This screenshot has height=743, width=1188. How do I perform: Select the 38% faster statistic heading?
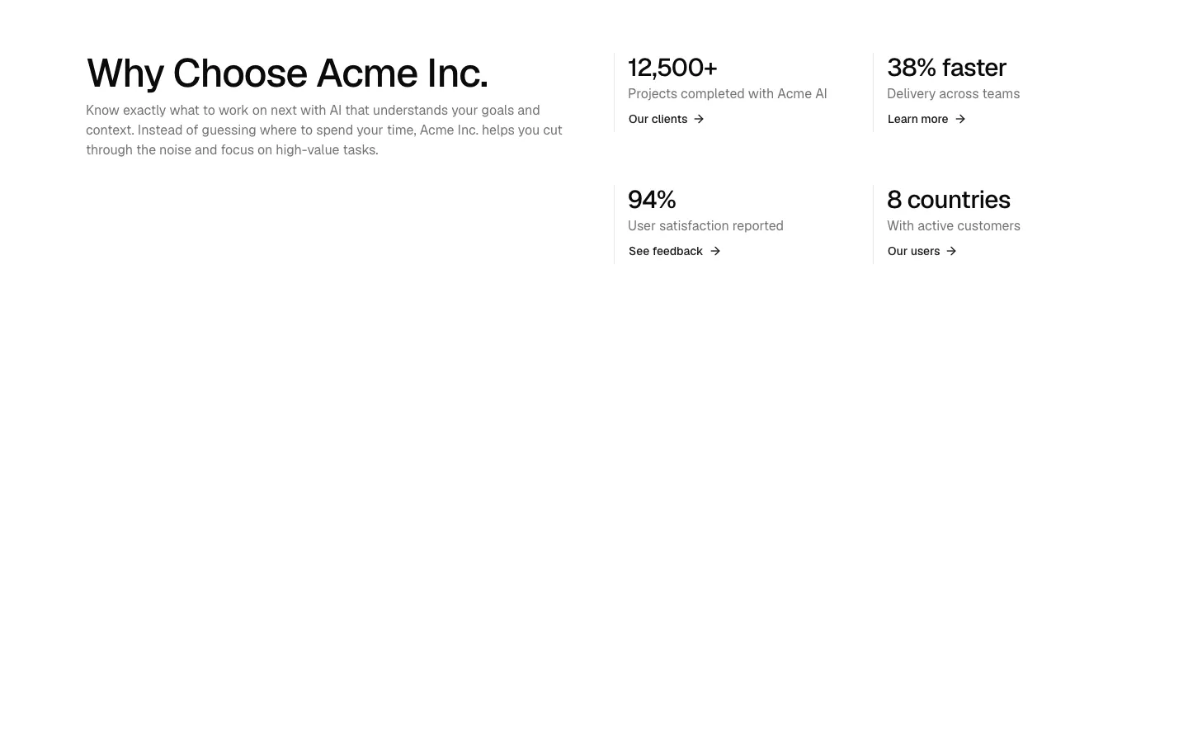point(946,68)
